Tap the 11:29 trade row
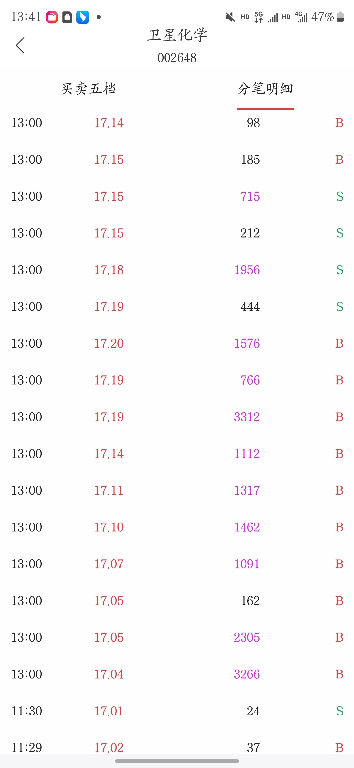The image size is (354, 768). [x=177, y=747]
